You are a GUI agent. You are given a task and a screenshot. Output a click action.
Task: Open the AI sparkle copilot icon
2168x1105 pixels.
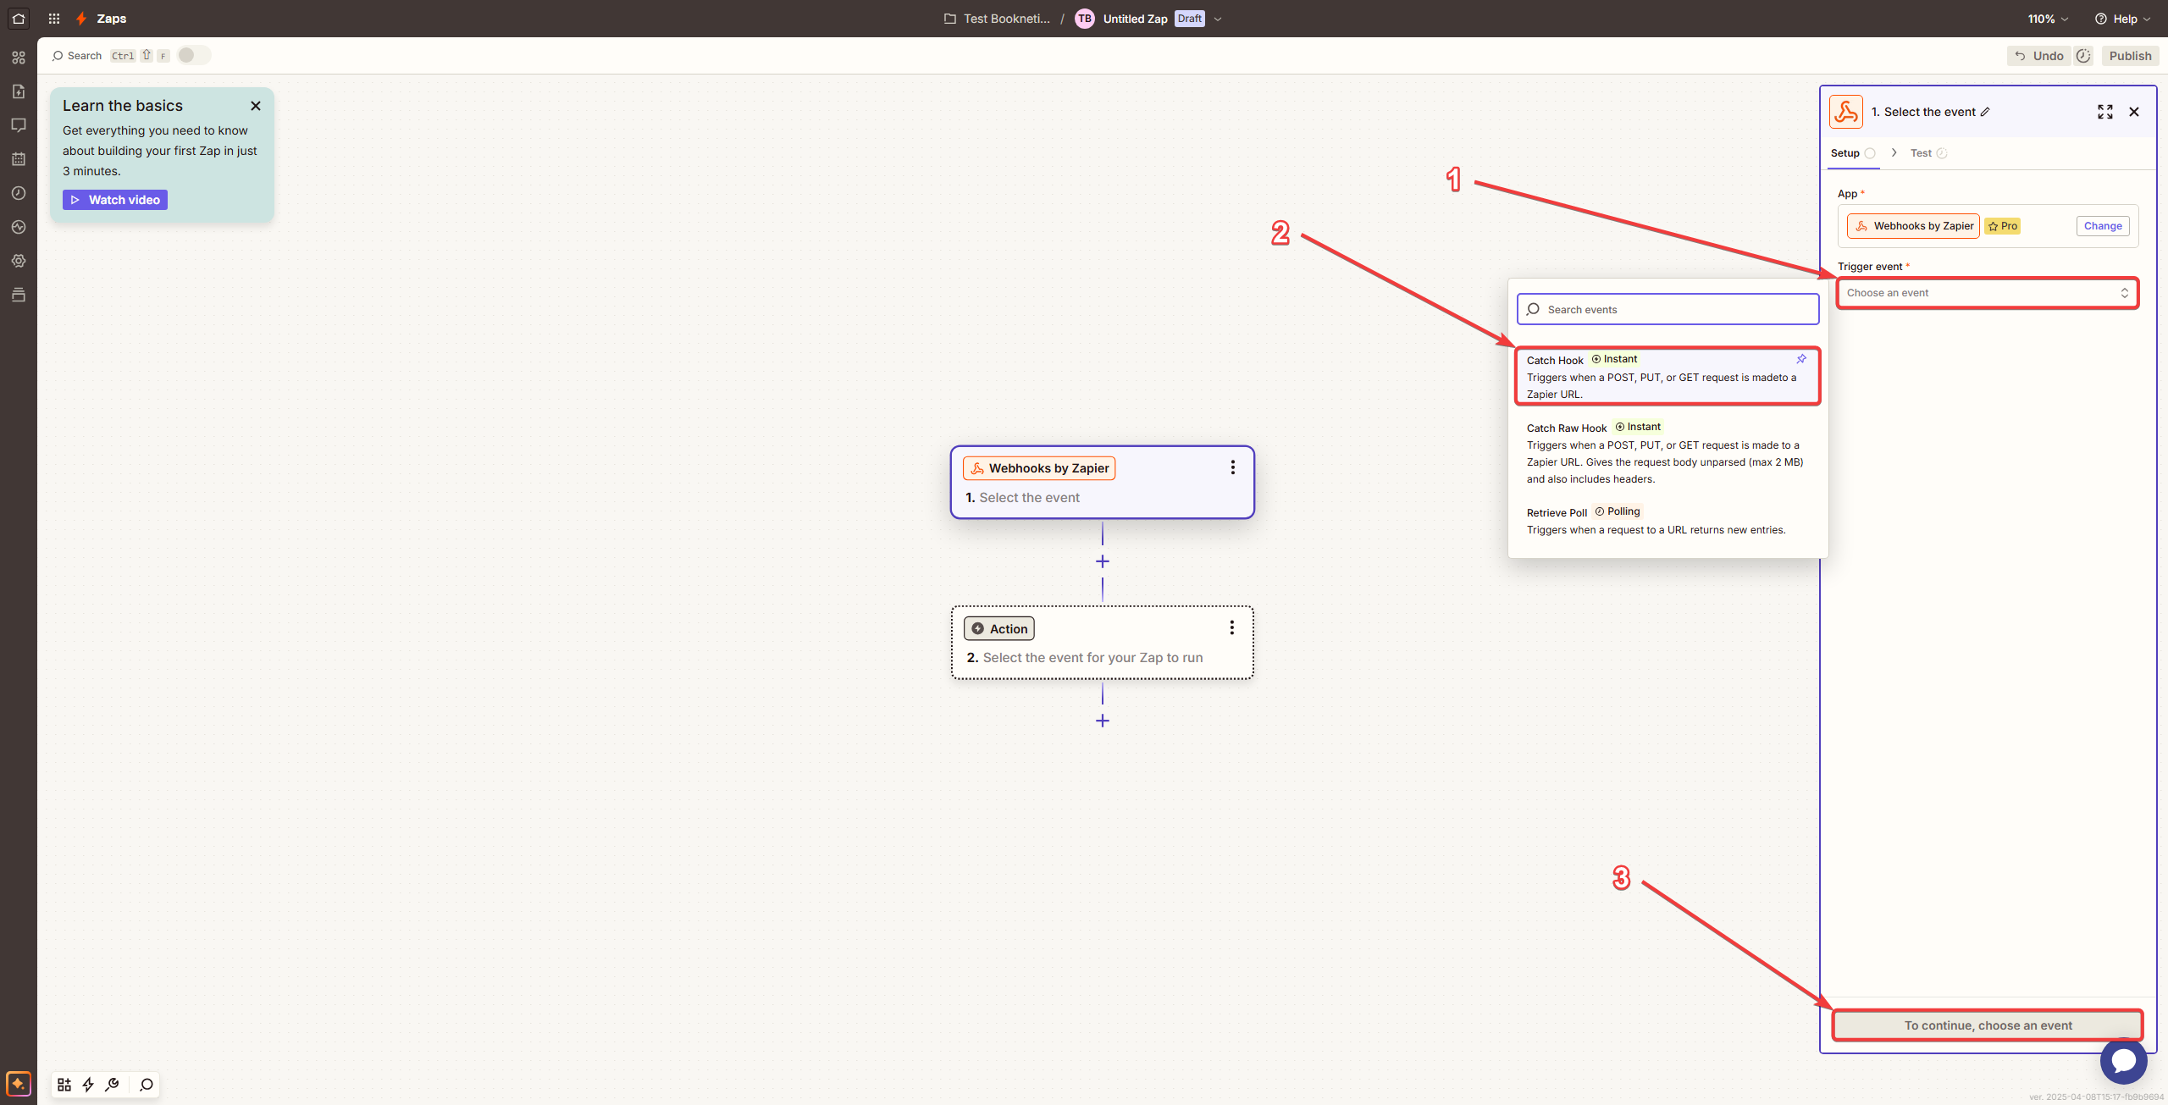pyautogui.click(x=19, y=1084)
